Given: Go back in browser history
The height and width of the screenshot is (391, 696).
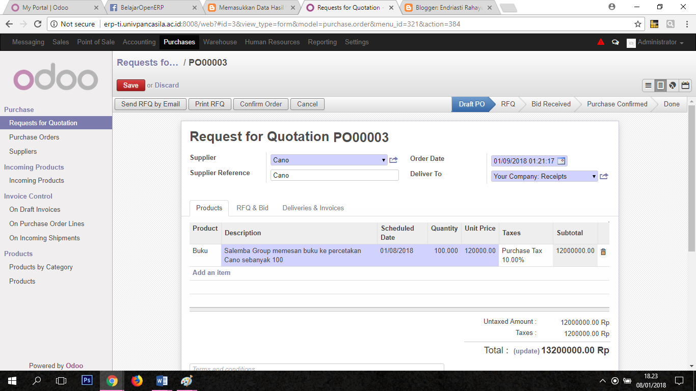Looking at the screenshot, I should [9, 24].
